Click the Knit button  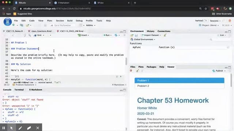(38, 35)
